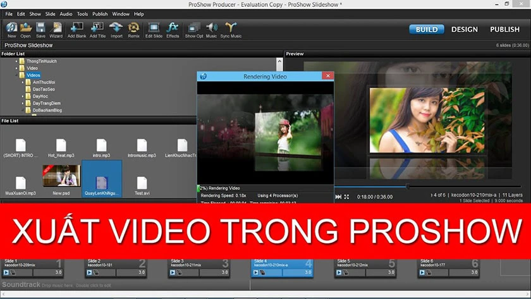Select the MuaXuanOi.mp3 file icon
Screen dimensions: 531x299
click(x=21, y=183)
